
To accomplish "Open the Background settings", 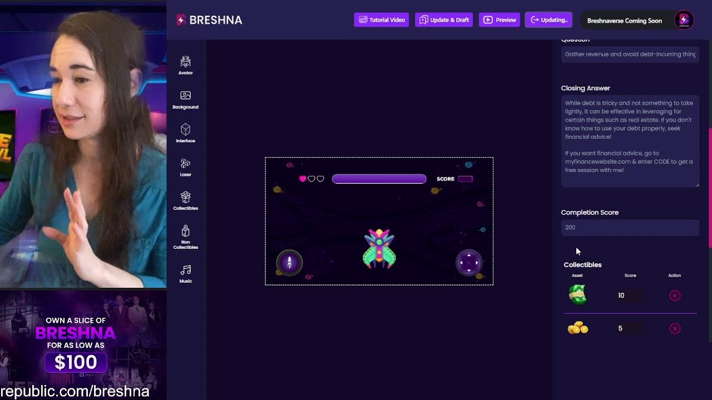I will click(185, 100).
